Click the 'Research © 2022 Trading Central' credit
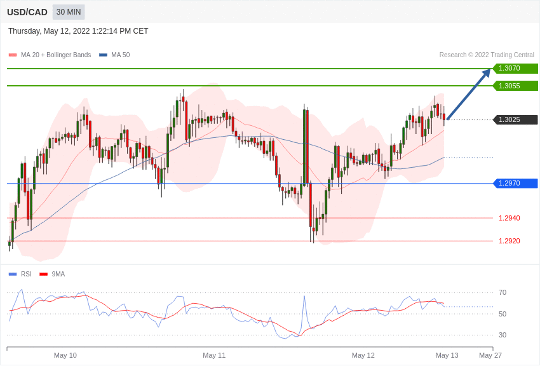 tap(487, 55)
